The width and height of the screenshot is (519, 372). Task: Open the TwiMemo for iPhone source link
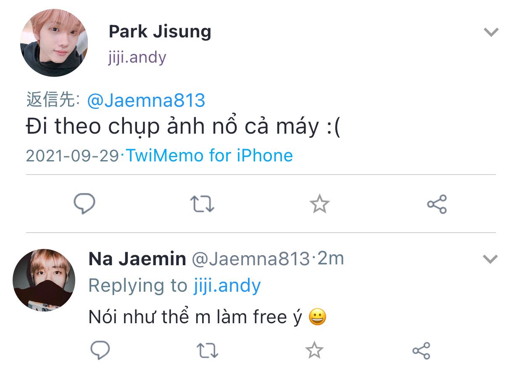coord(209,156)
